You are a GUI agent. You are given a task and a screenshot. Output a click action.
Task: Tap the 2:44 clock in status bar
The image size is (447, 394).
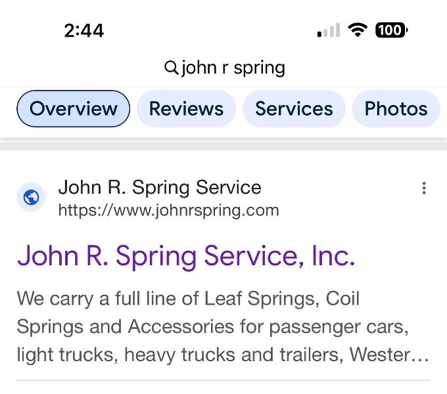(84, 31)
